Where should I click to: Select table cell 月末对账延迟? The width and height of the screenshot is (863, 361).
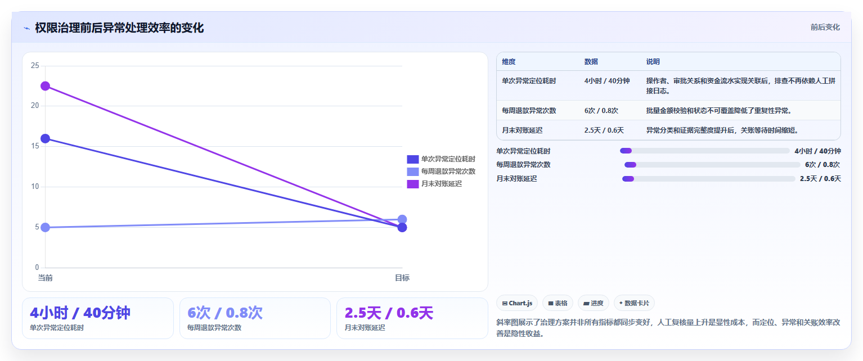tap(523, 130)
